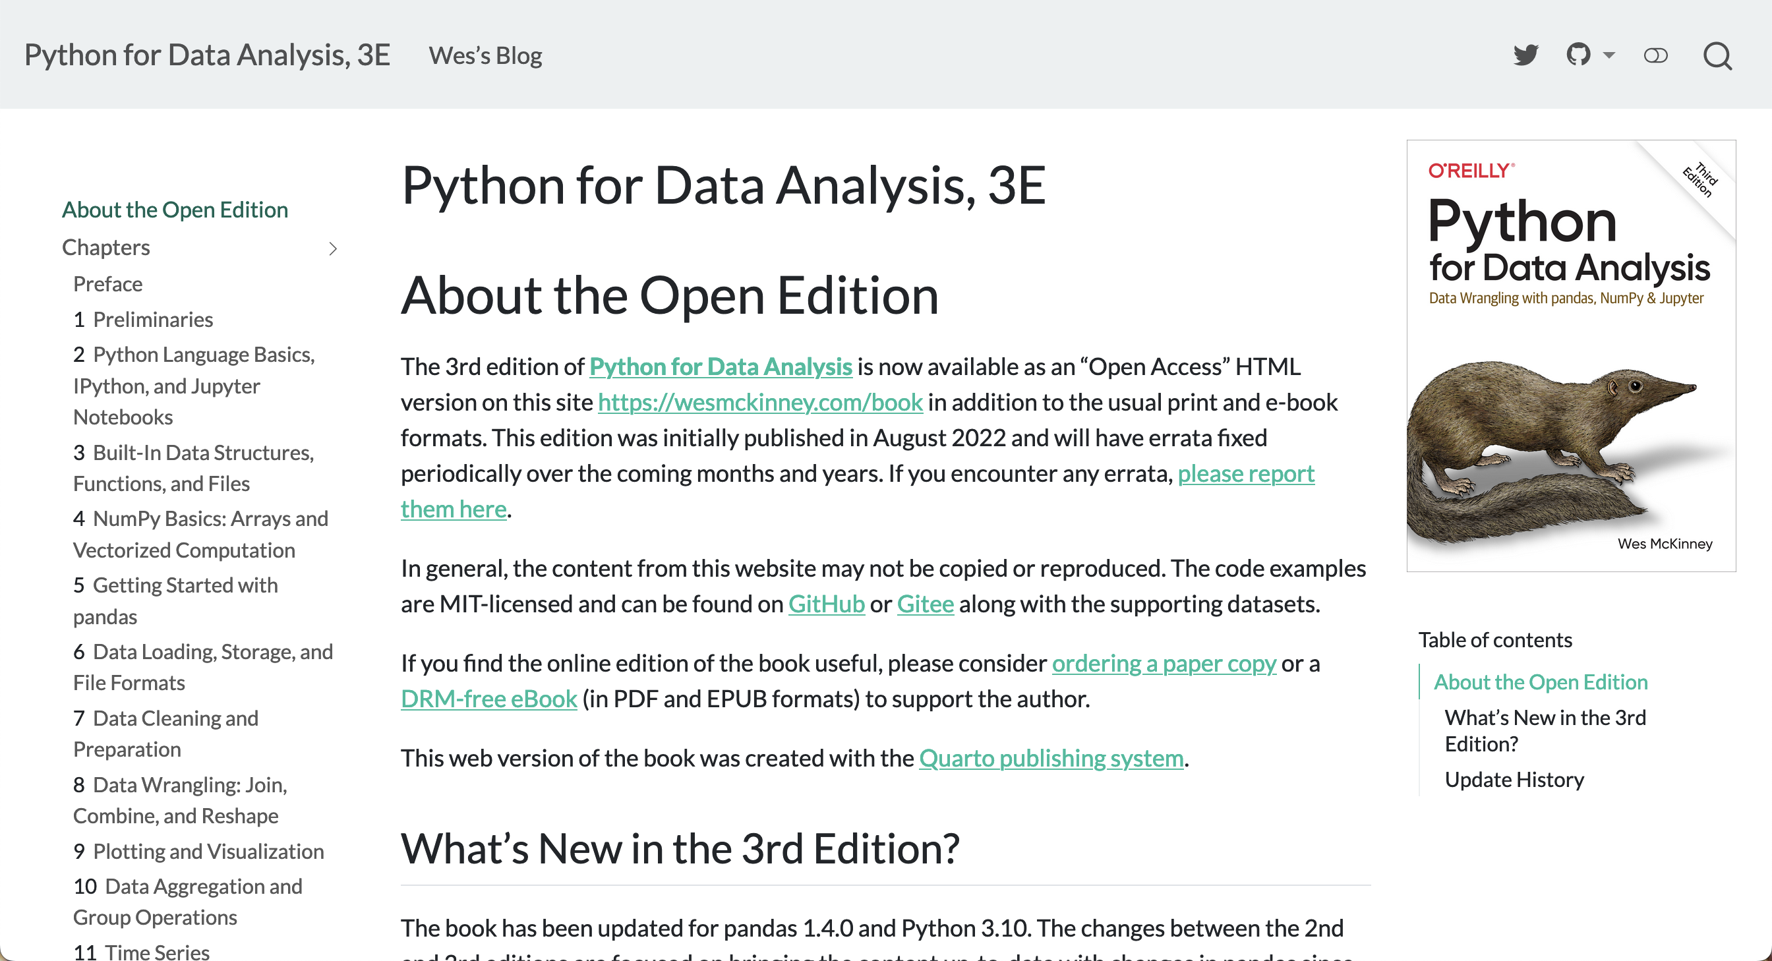Click the GitHub icon in navbar
This screenshot has height=961, width=1772.
[x=1578, y=55]
